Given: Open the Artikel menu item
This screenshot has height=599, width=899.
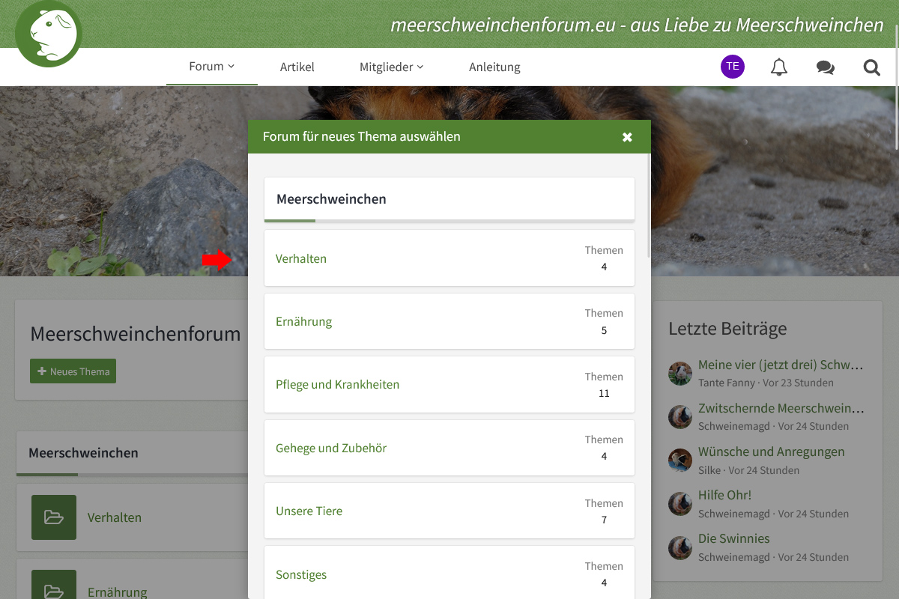Looking at the screenshot, I should click(297, 67).
